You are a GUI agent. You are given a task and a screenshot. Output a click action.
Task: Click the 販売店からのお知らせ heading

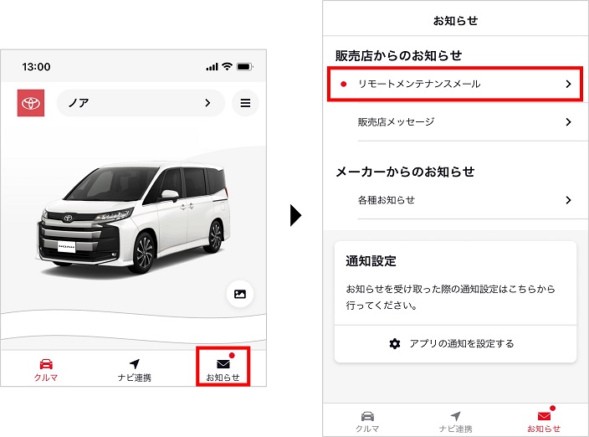click(x=398, y=55)
